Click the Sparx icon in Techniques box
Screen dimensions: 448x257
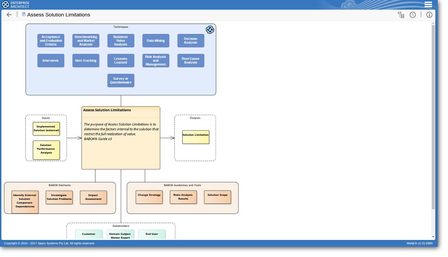click(210, 30)
